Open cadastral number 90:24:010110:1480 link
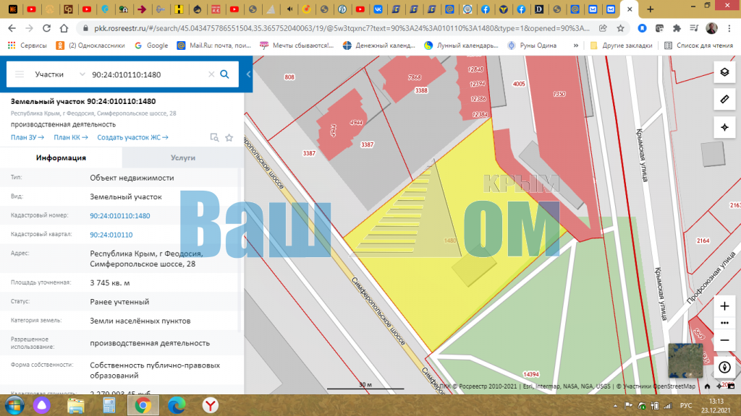This screenshot has width=741, height=416. [120, 215]
